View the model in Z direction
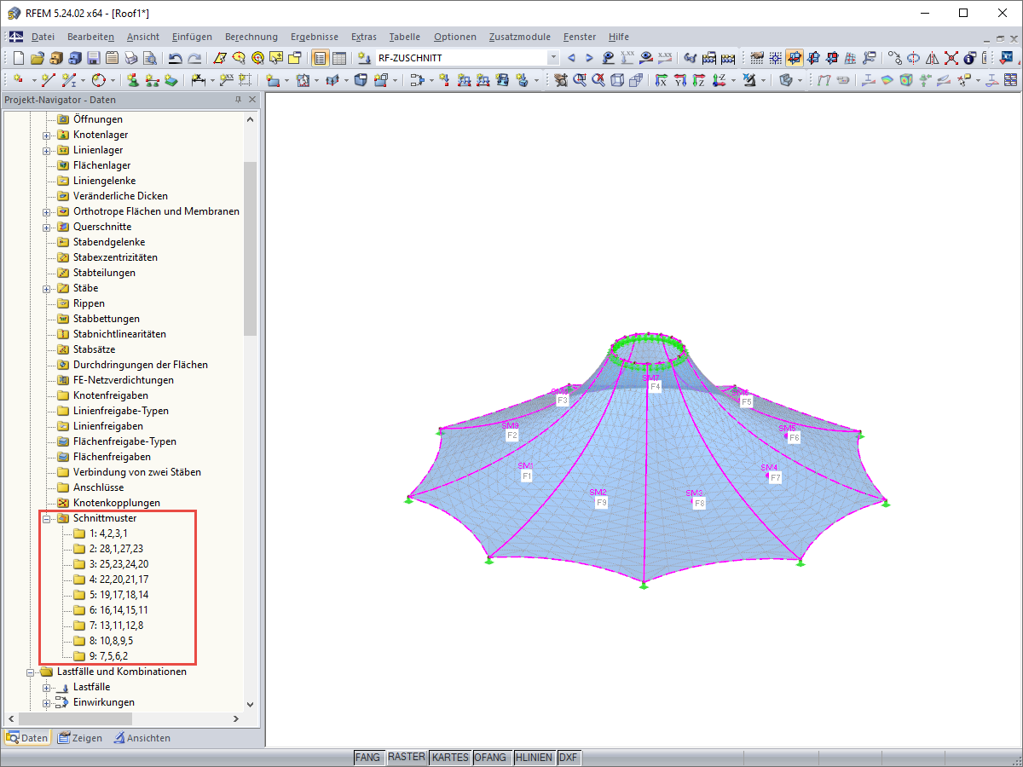This screenshot has height=767, width=1023. (x=698, y=79)
